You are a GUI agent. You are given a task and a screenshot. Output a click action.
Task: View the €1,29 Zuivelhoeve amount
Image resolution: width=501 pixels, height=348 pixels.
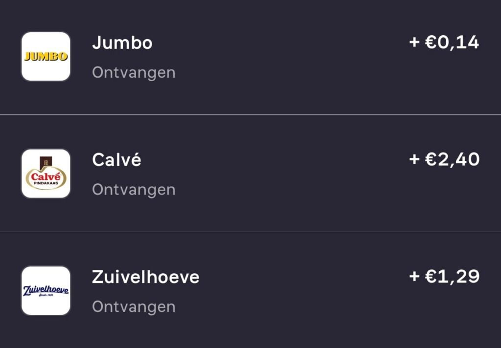[x=452, y=277]
